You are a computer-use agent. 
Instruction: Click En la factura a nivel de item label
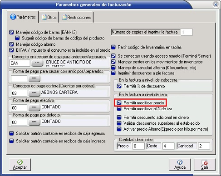pyautogui.click(x=142, y=95)
